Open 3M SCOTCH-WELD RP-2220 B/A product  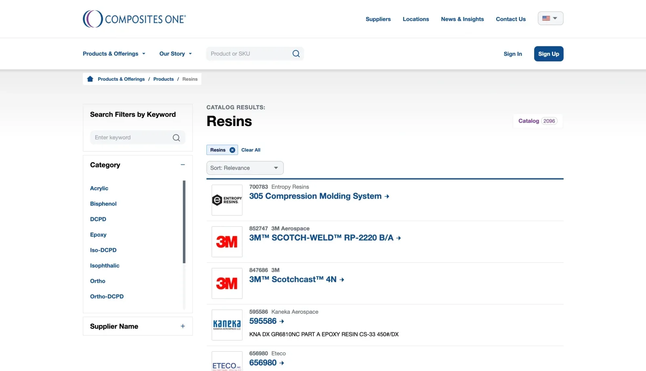tap(325, 238)
